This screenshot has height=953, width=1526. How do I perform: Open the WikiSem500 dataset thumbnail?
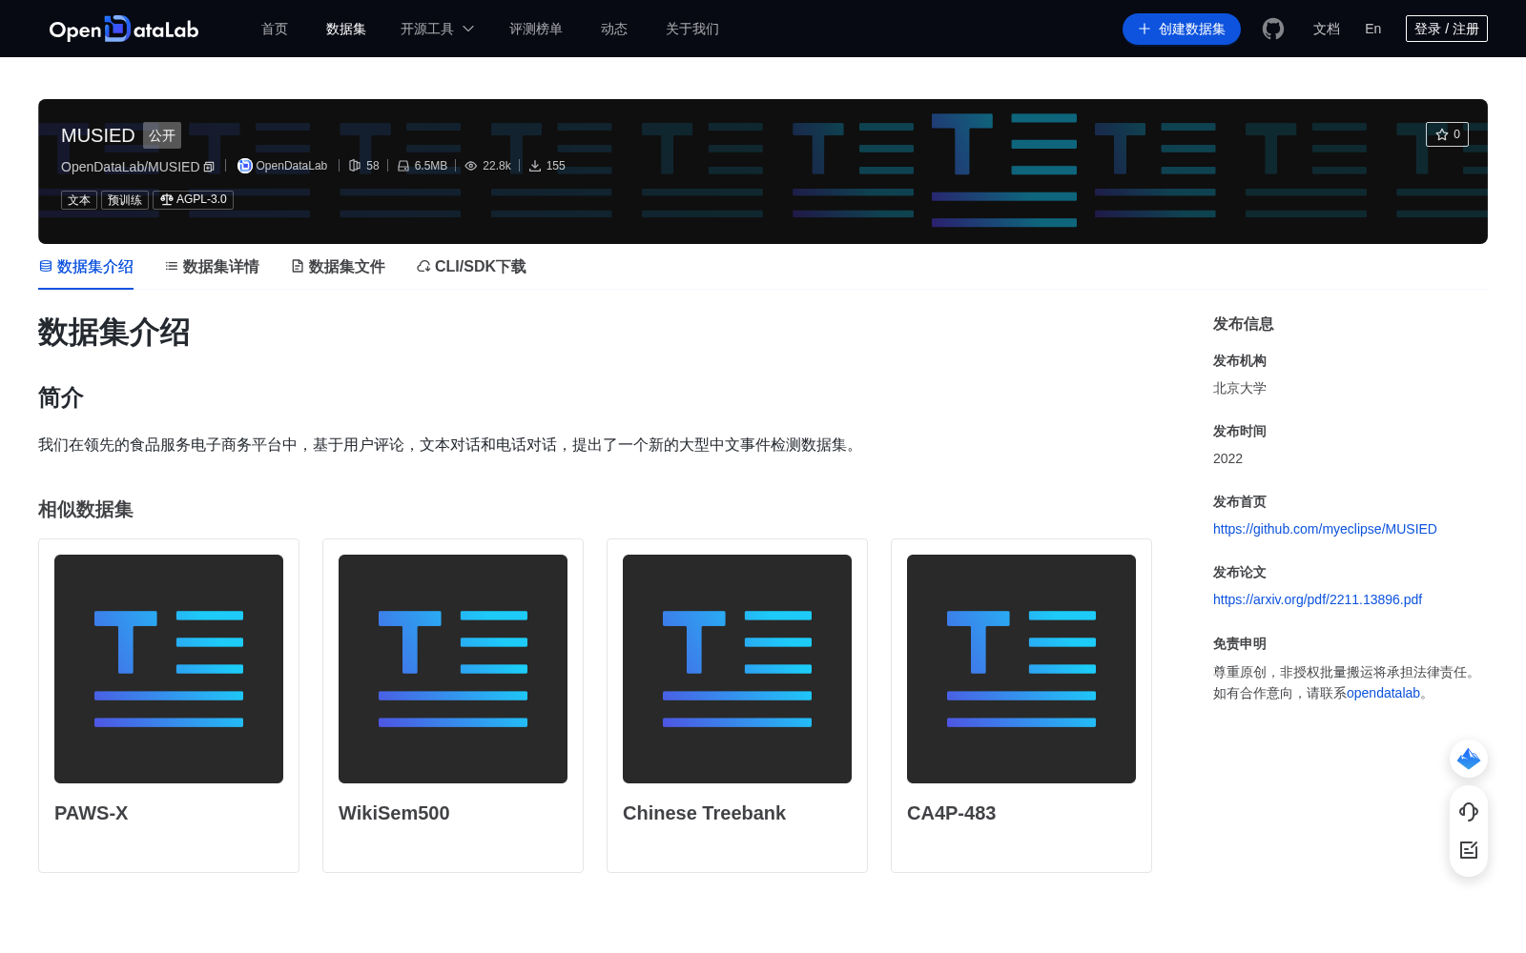pyautogui.click(x=453, y=669)
